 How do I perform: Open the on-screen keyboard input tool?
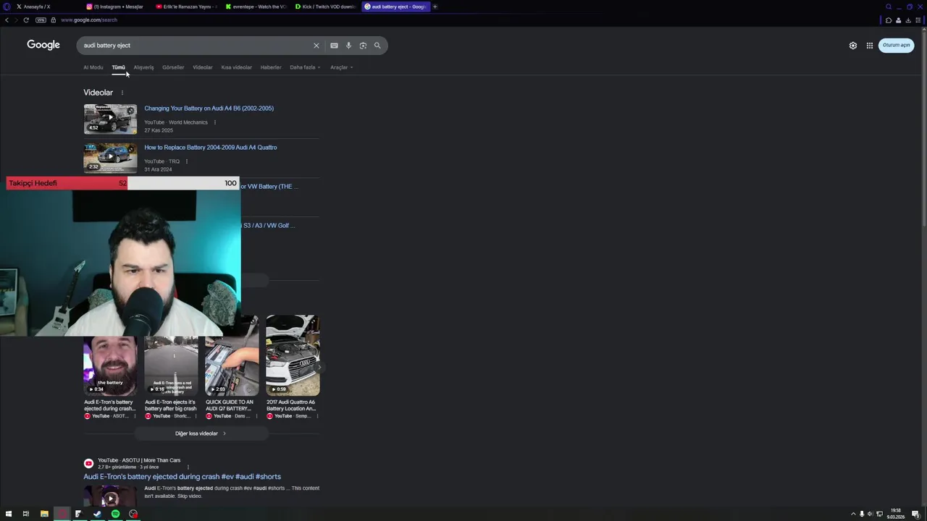334,46
